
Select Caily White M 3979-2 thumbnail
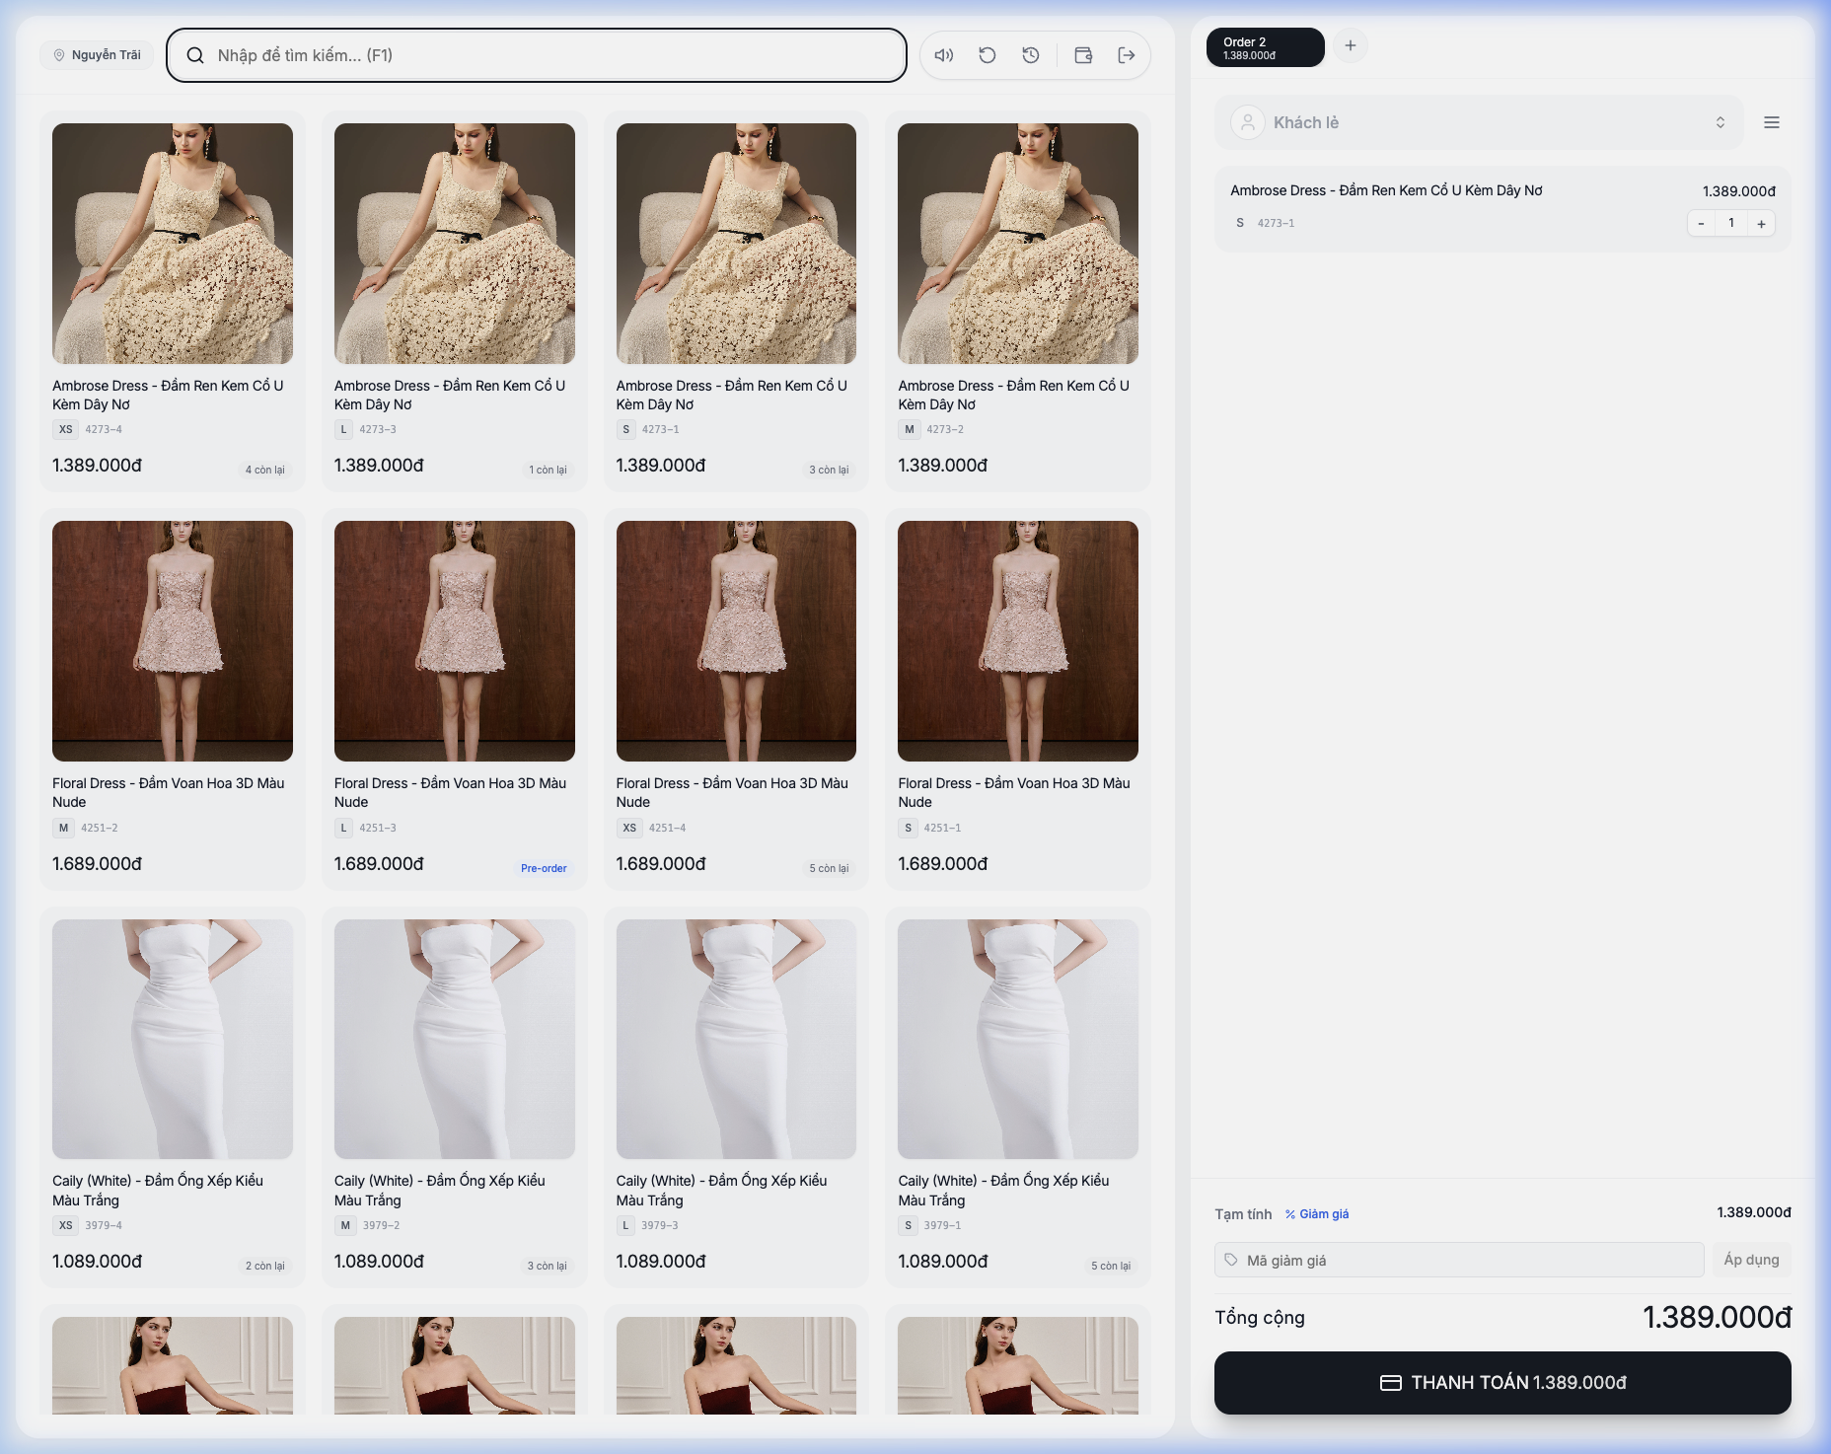(x=455, y=1039)
